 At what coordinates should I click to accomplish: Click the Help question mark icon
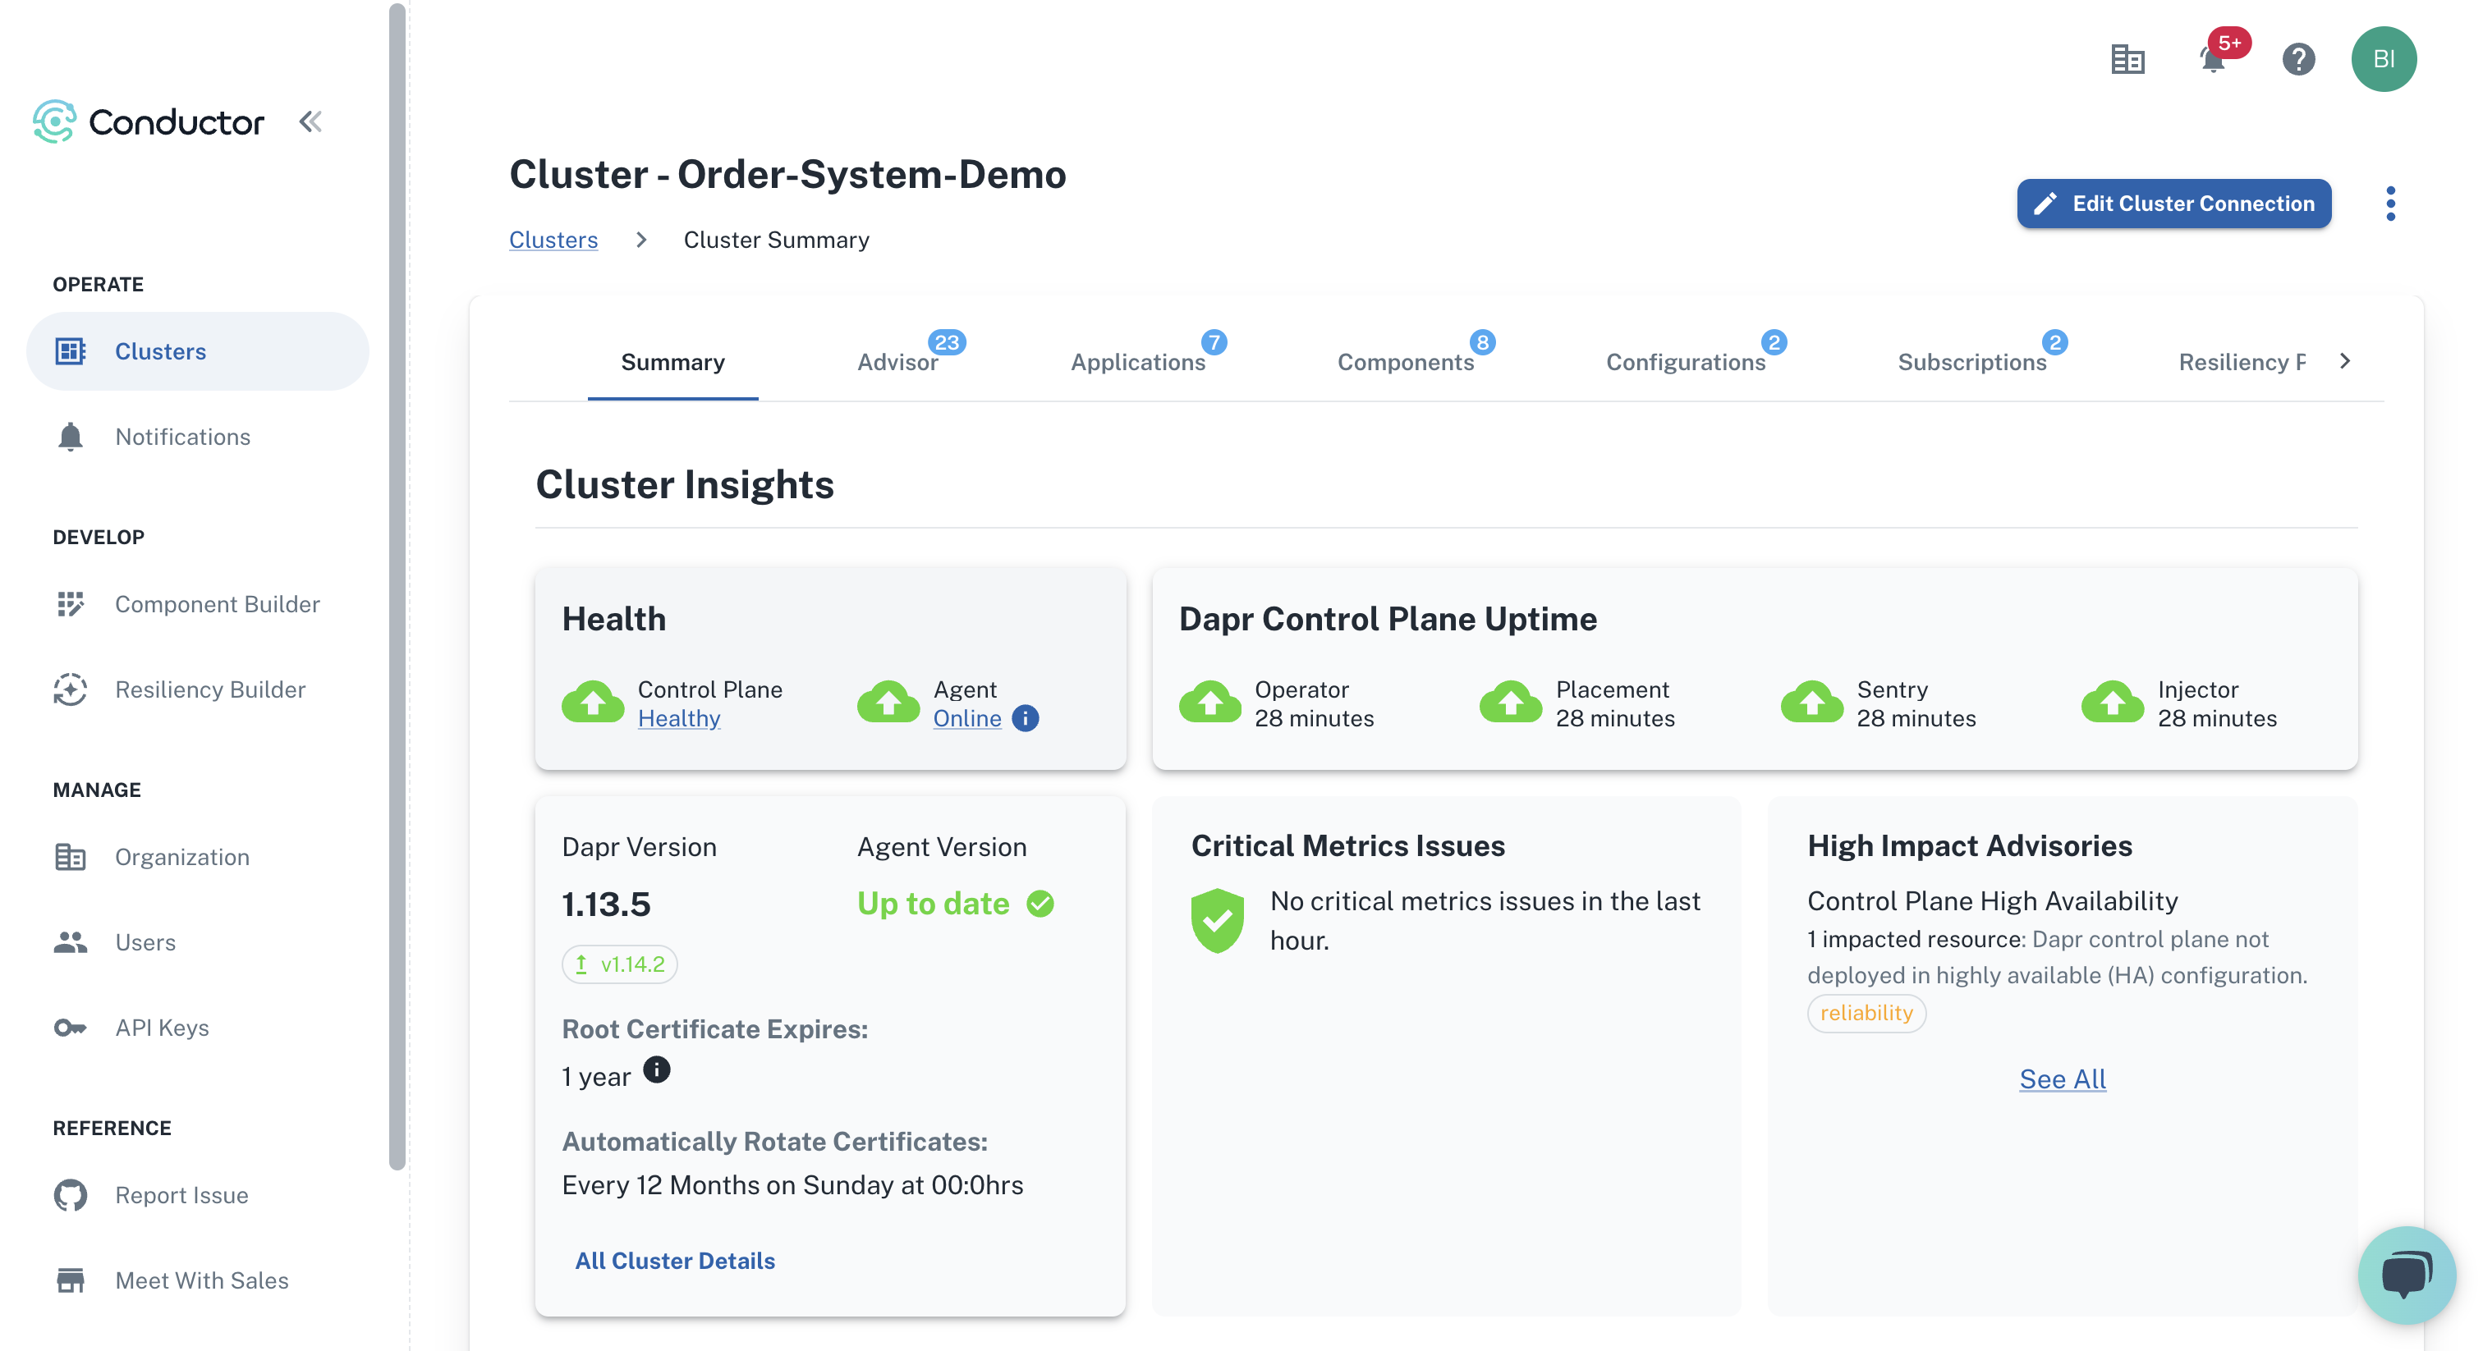click(x=2297, y=58)
